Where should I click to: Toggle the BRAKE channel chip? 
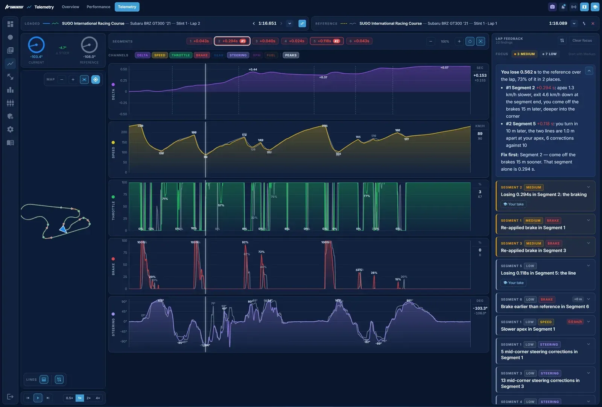(202, 55)
